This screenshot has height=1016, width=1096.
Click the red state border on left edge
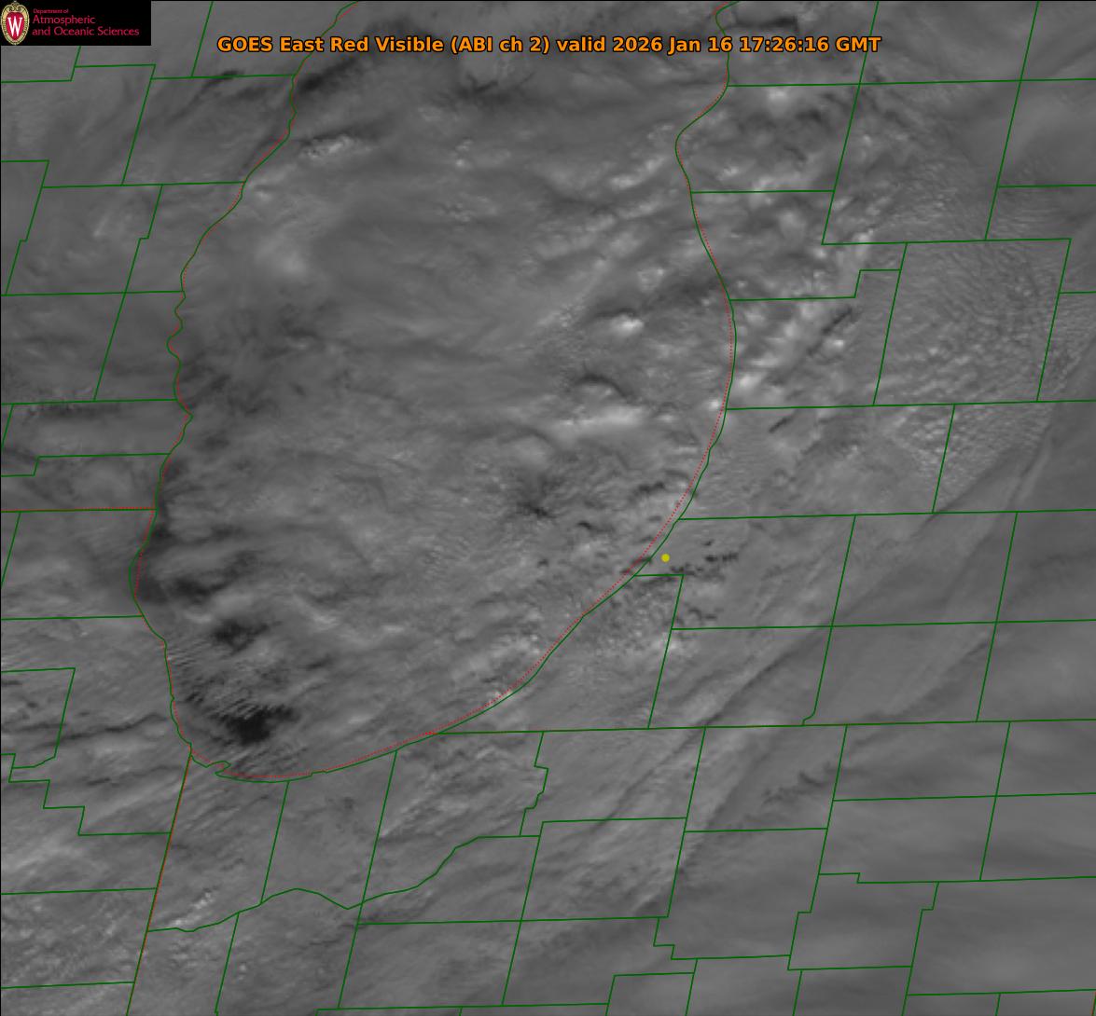pos(75,509)
